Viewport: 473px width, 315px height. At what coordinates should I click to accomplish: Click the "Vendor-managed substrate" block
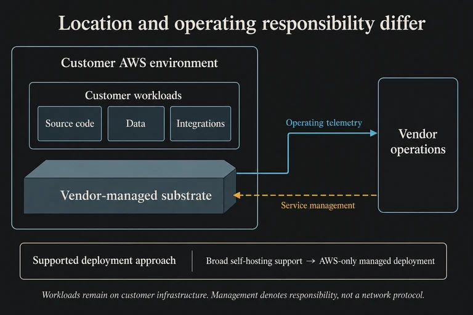pyautogui.click(x=130, y=187)
